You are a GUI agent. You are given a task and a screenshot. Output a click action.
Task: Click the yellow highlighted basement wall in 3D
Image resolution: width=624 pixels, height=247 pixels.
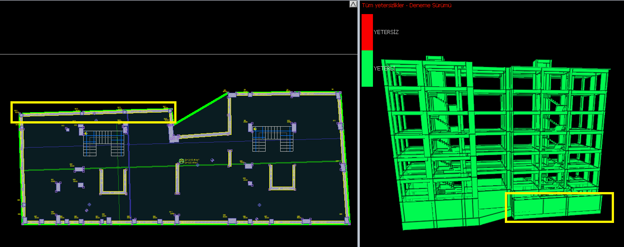point(559,207)
